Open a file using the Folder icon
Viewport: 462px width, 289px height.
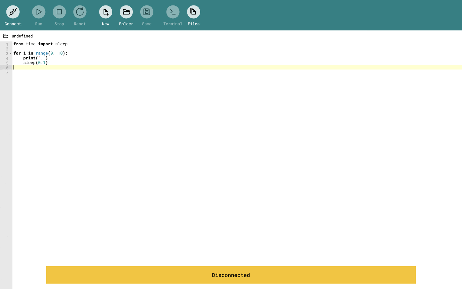126,12
